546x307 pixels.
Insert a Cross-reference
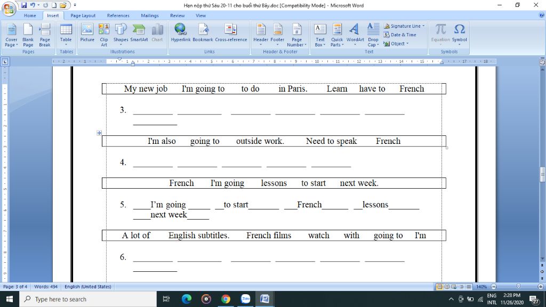[231, 33]
